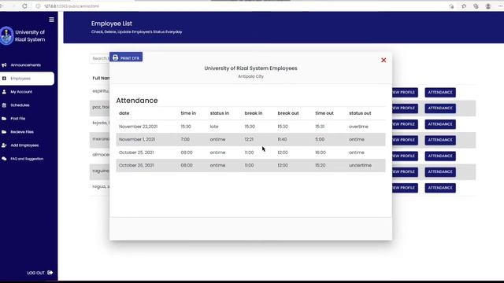Click View Profile button in tejada row
The image size is (504, 283).
click(x=405, y=124)
